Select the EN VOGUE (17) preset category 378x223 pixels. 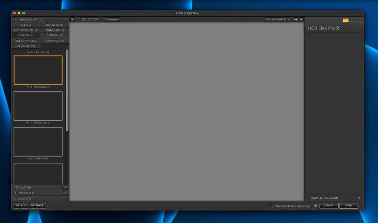(26, 46)
